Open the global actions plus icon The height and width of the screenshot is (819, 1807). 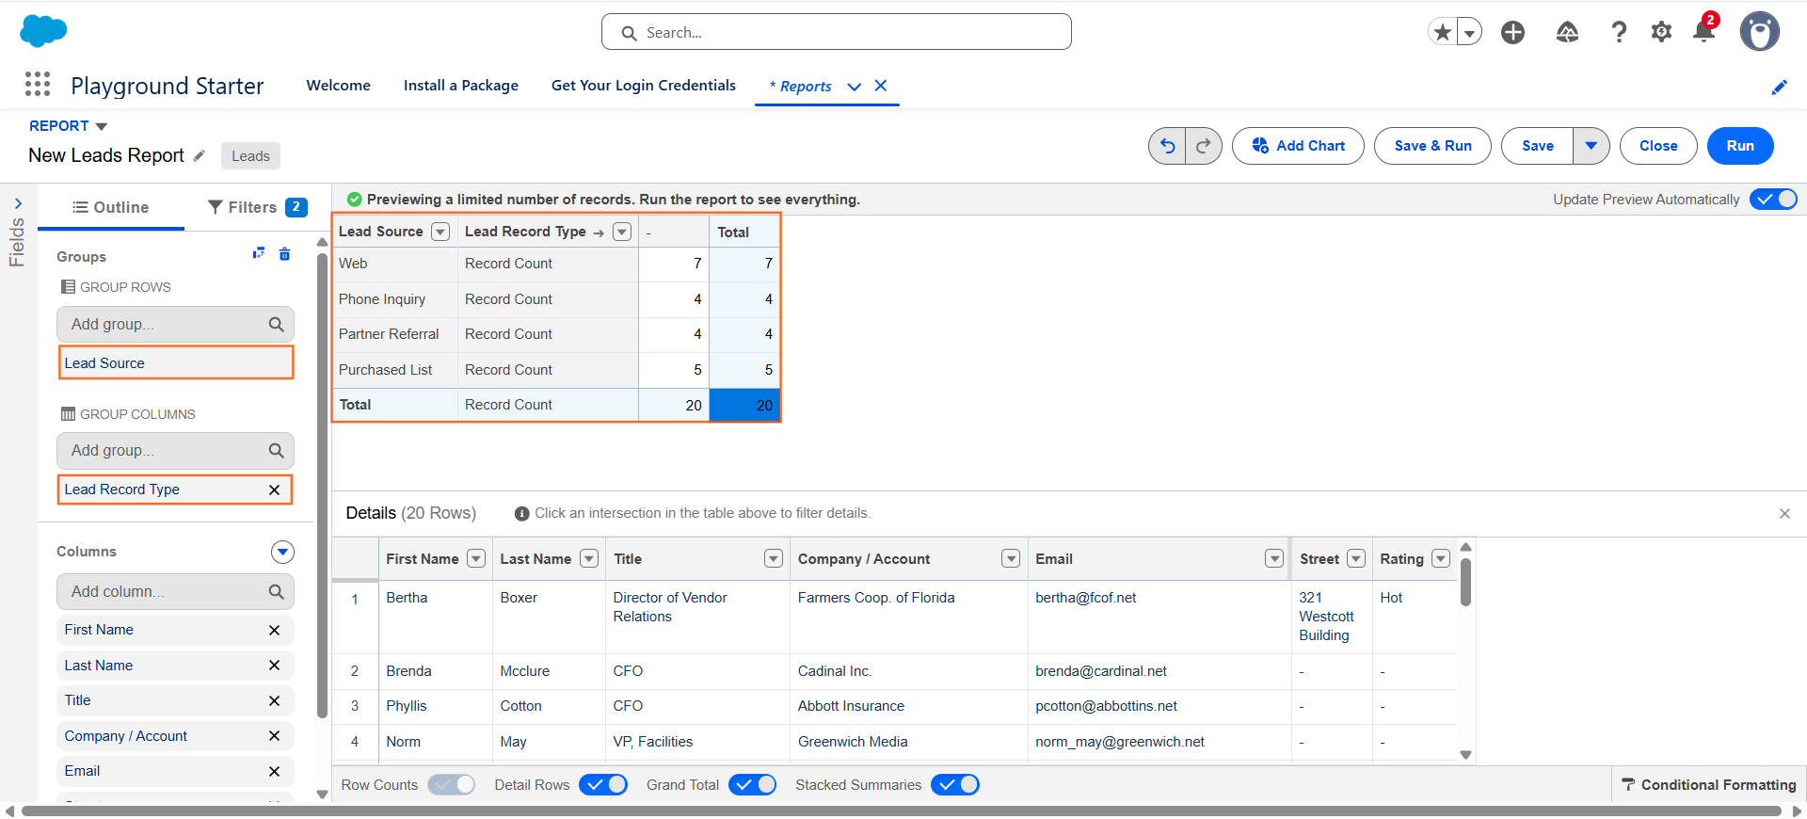1512,32
